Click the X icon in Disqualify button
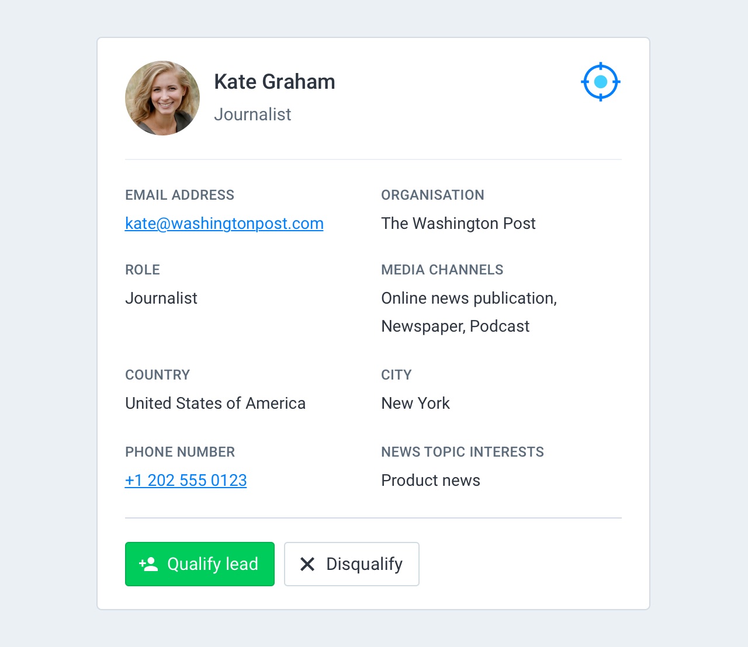Screen dimensions: 748x647 pyautogui.click(x=307, y=564)
